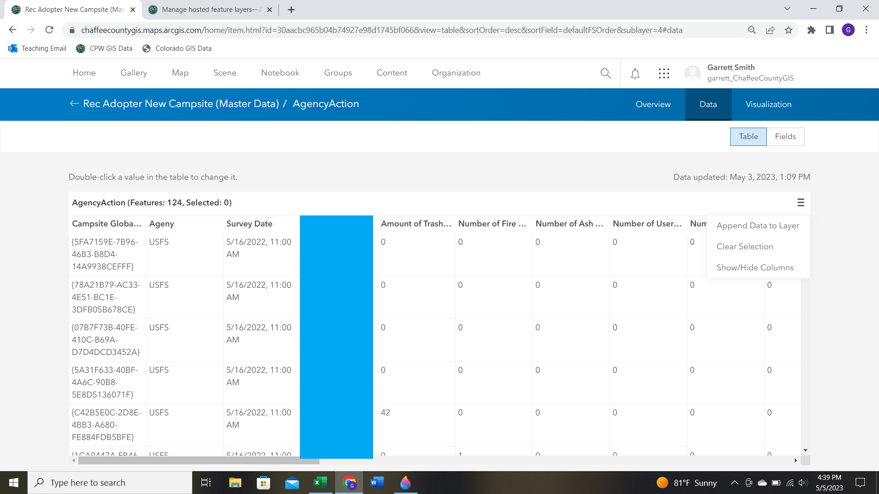
Task: Open the Visualization tab
Action: point(768,104)
